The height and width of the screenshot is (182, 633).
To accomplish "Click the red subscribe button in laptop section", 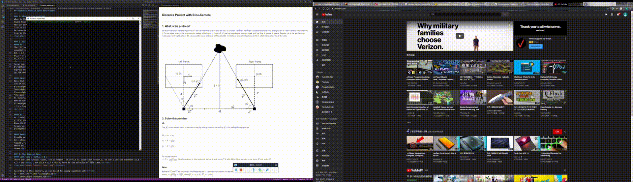I will [x=557, y=131].
